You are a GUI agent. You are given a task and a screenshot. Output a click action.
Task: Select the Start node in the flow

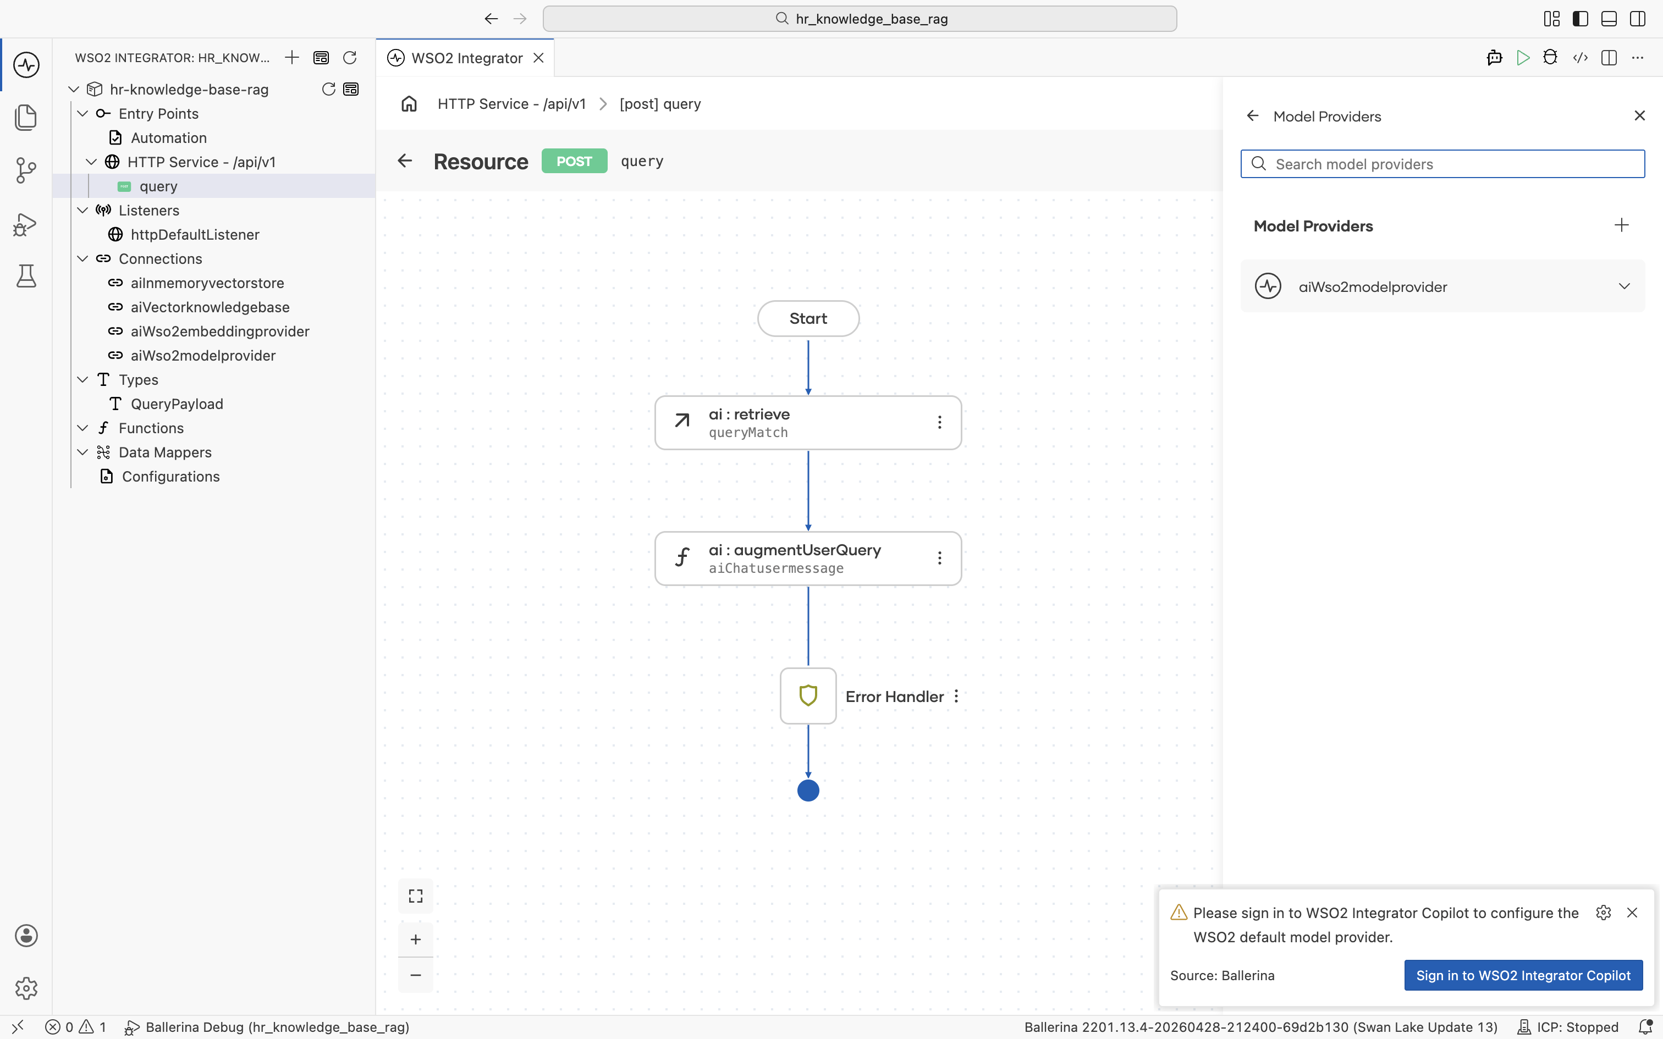tap(808, 318)
